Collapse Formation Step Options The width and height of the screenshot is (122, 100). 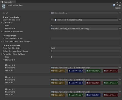coord(1,54)
